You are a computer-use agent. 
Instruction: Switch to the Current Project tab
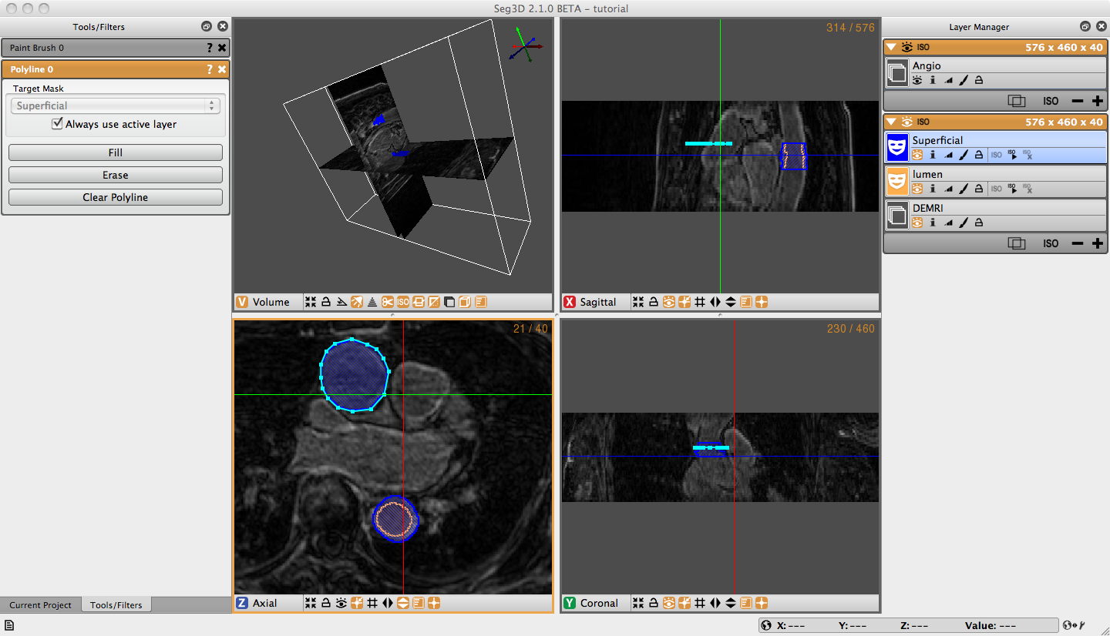coord(41,605)
